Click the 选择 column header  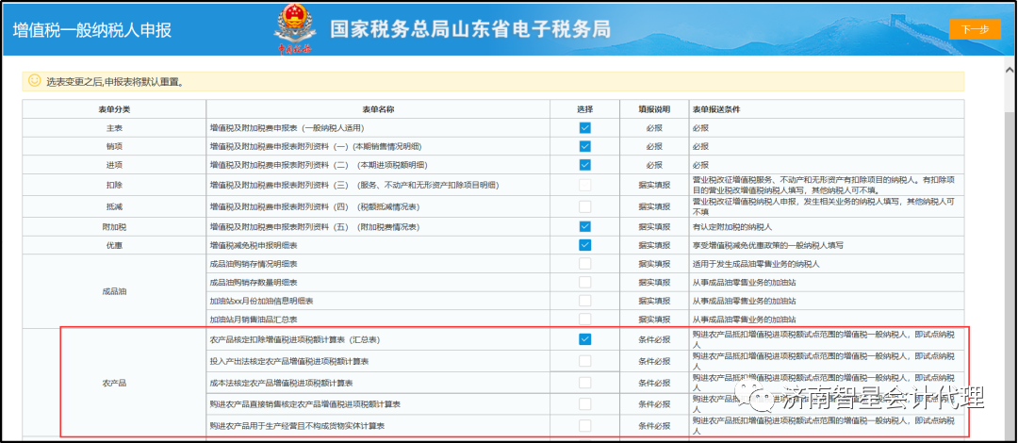pyautogui.click(x=585, y=109)
